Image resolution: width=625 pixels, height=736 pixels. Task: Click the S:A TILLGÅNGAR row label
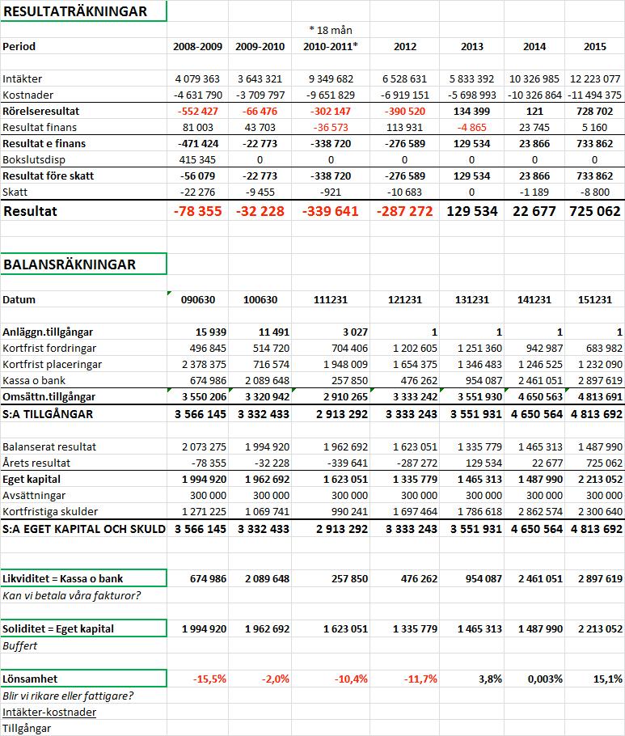[48, 414]
